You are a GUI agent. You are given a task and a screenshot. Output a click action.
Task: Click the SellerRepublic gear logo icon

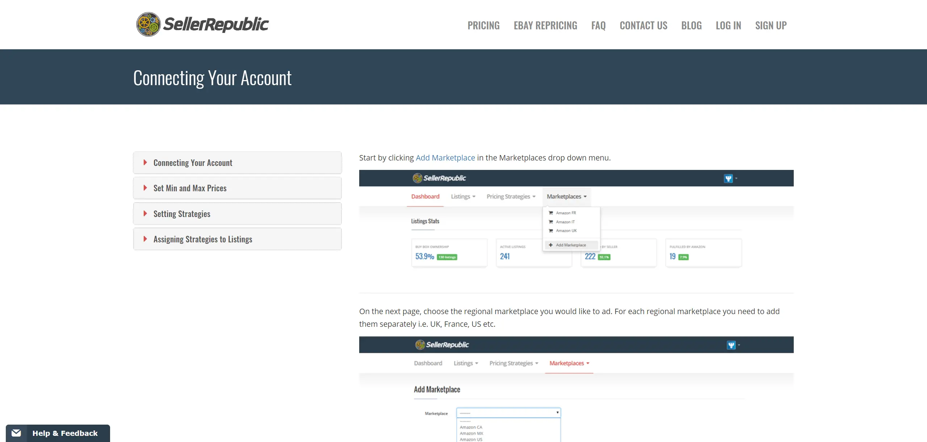pos(148,24)
